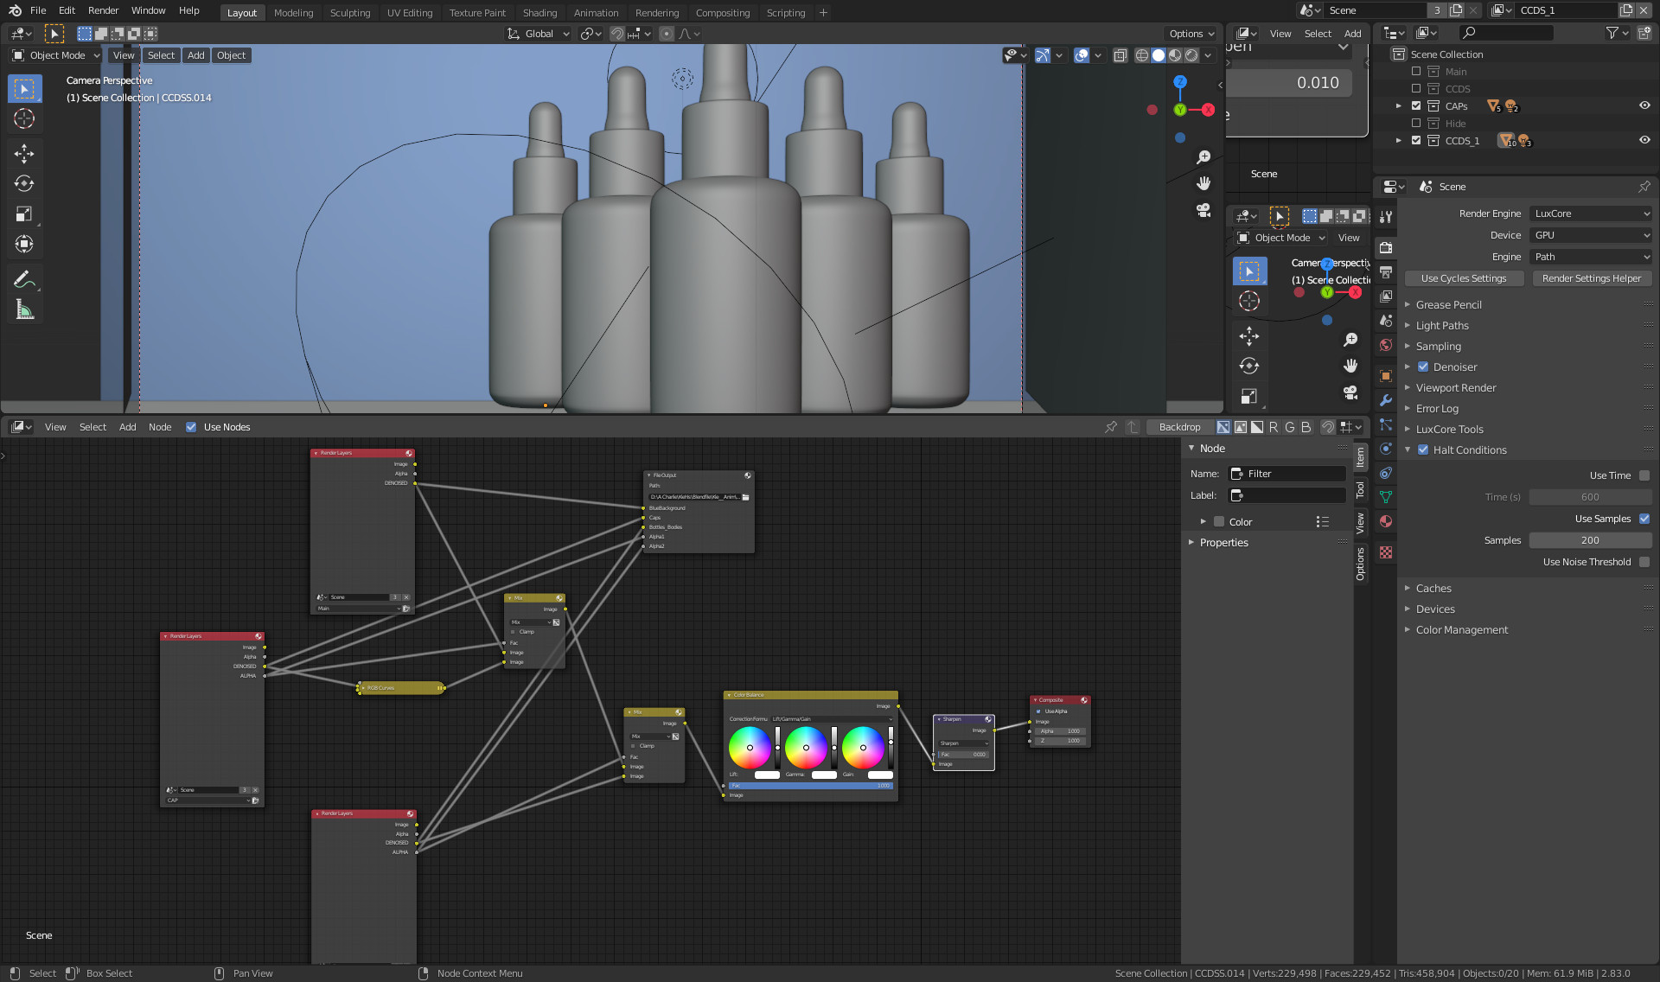Select the Measure tool
The height and width of the screenshot is (982, 1660).
[x=24, y=309]
